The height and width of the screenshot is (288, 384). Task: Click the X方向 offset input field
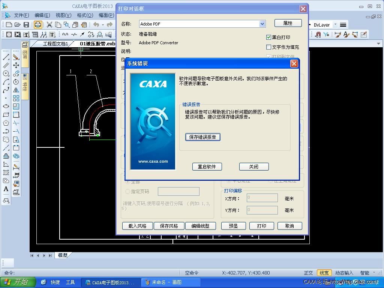[262, 198]
